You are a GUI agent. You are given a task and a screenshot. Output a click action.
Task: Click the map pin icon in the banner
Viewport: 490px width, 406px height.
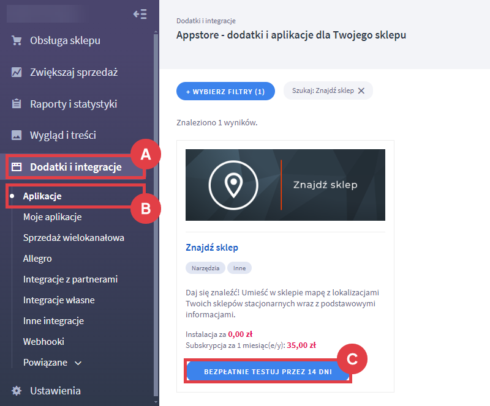coord(233,185)
